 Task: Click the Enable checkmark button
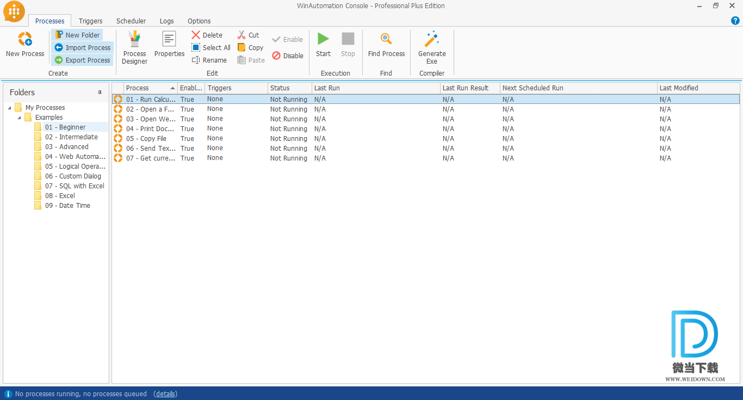[x=288, y=39]
